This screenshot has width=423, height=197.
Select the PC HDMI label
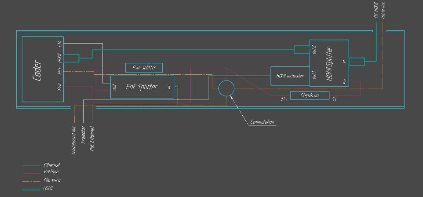point(376,10)
